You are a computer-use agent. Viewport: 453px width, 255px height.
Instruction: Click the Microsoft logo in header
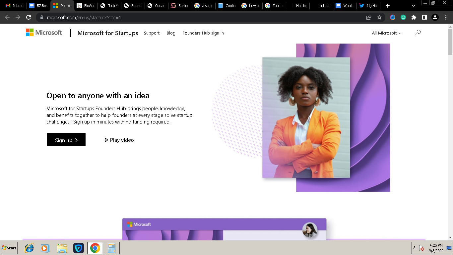44,33
